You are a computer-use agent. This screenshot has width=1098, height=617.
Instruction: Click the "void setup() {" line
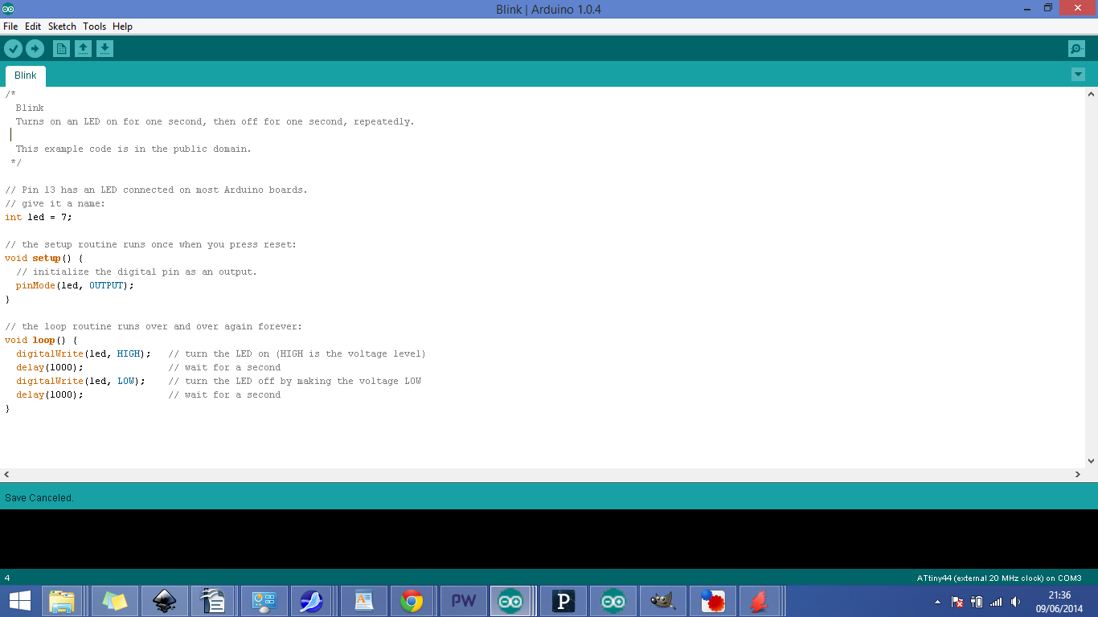(x=44, y=258)
